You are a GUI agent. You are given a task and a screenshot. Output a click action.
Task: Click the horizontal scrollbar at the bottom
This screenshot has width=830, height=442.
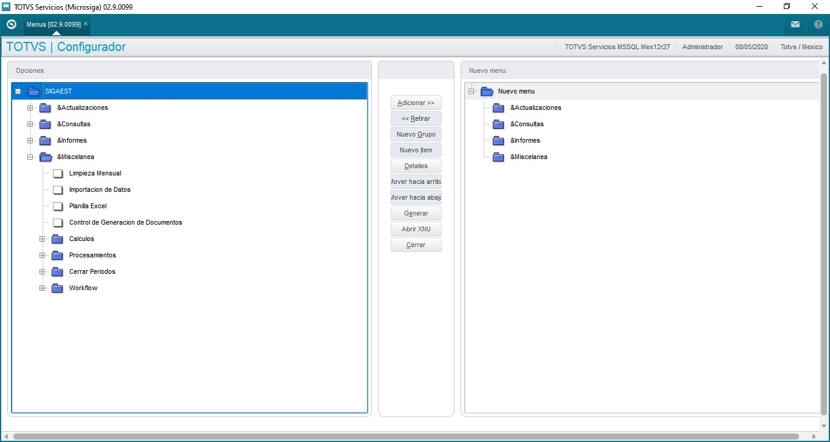pyautogui.click(x=407, y=437)
